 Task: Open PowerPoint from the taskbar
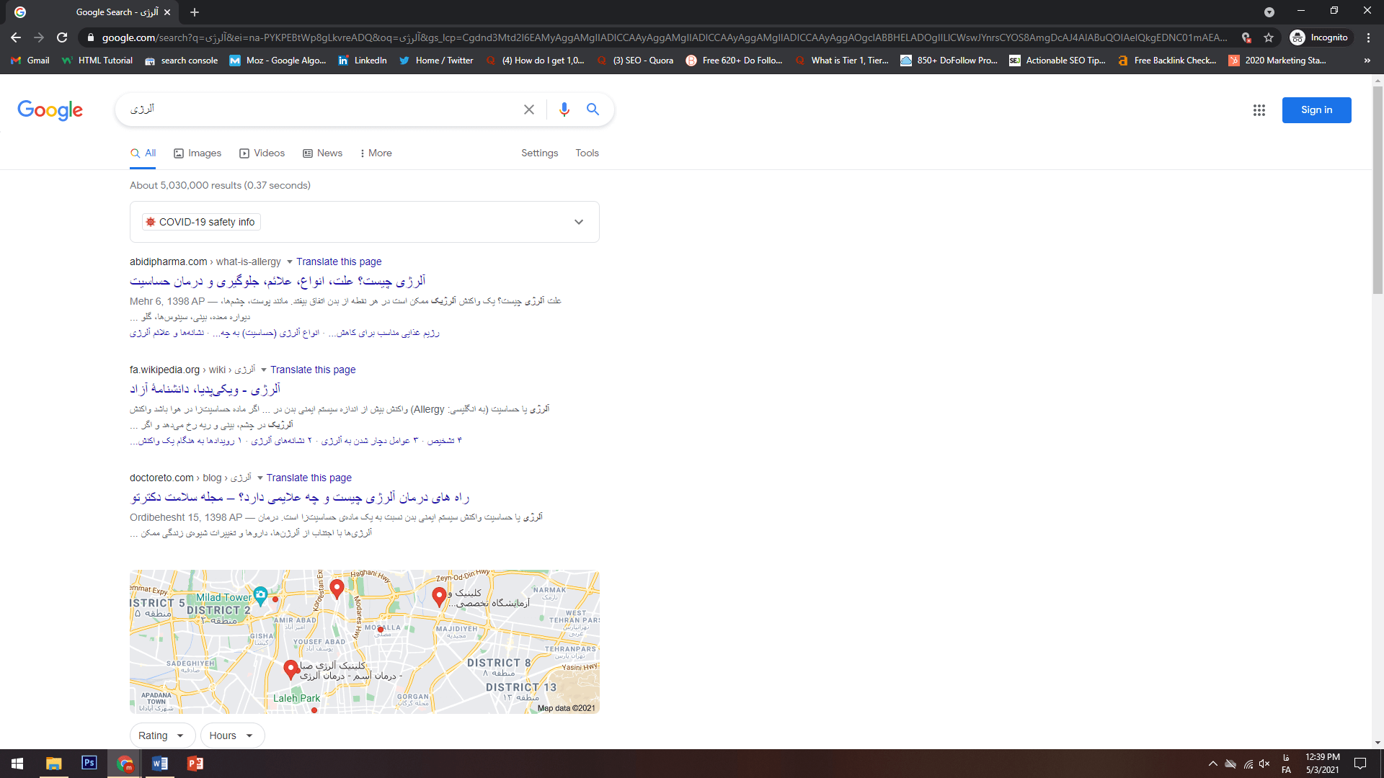pos(195,764)
